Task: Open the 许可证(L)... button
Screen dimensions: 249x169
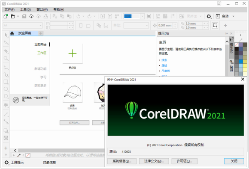Action: point(184,161)
